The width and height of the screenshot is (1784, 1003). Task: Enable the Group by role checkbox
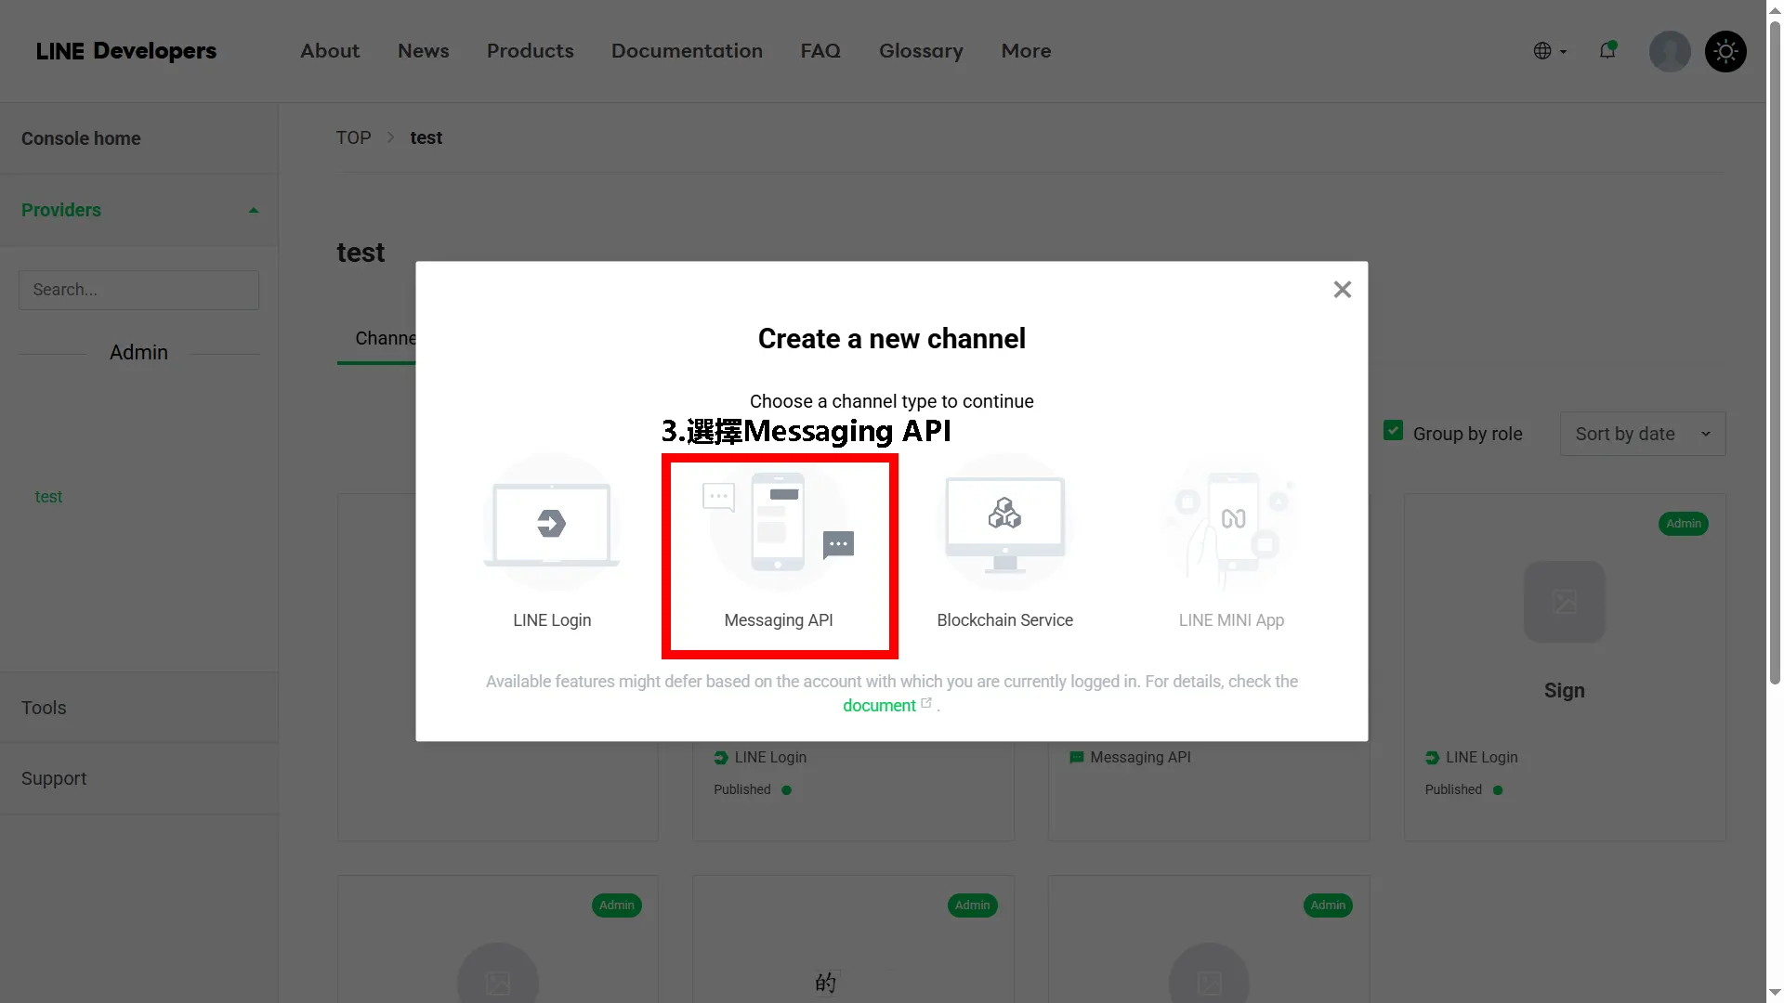point(1393,430)
